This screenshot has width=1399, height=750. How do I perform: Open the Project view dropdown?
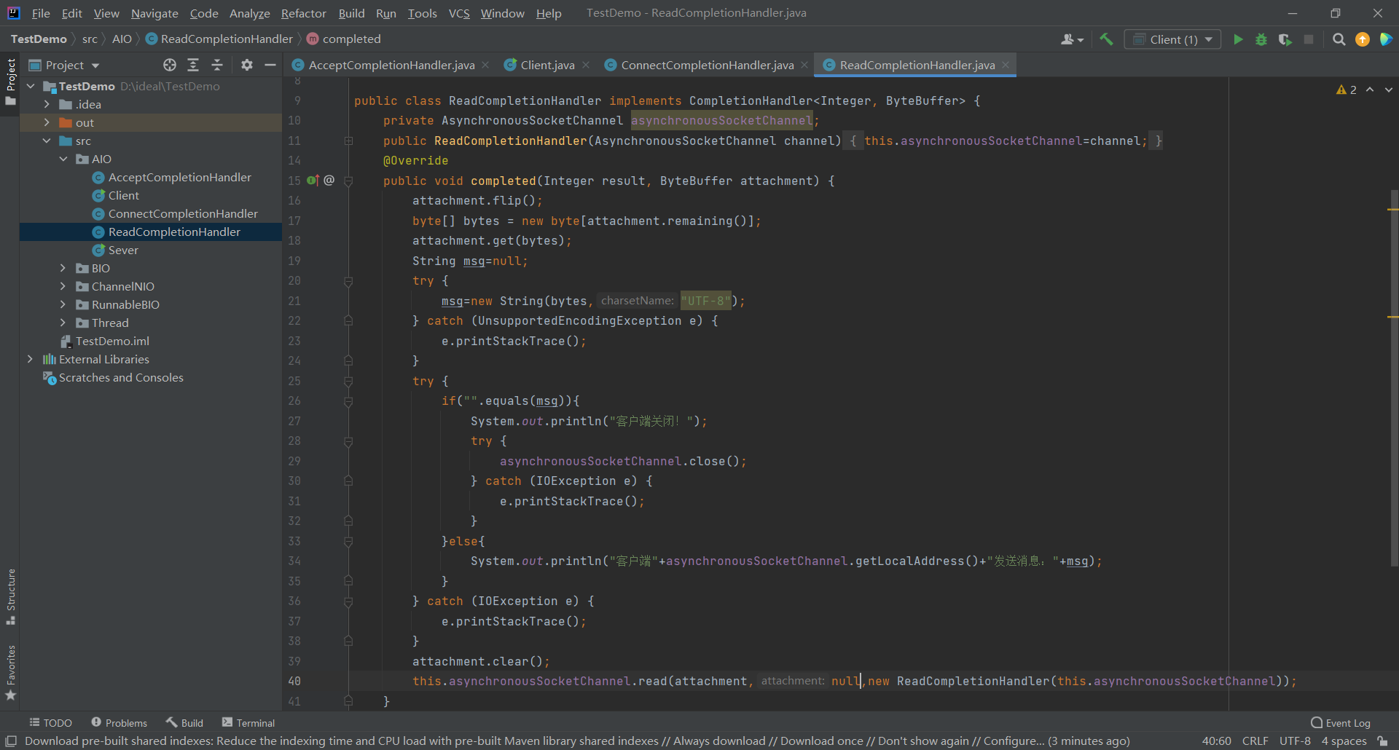point(64,65)
